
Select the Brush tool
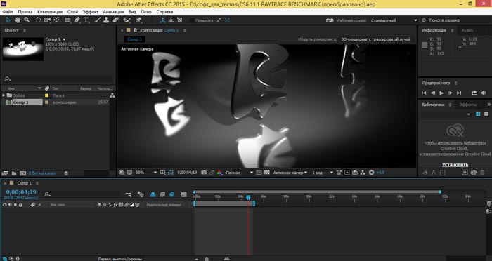point(97,20)
